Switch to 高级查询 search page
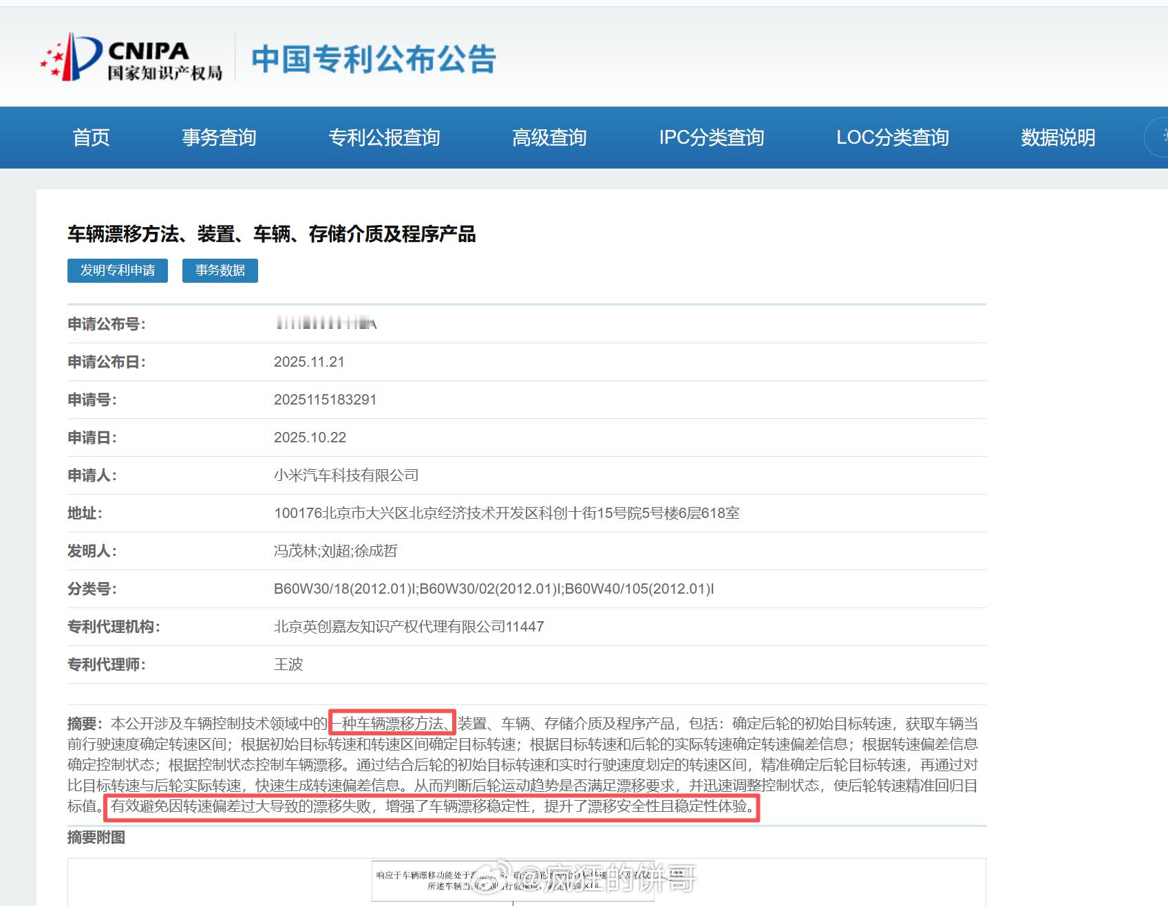Screen dimensions: 1168x906 pos(549,137)
